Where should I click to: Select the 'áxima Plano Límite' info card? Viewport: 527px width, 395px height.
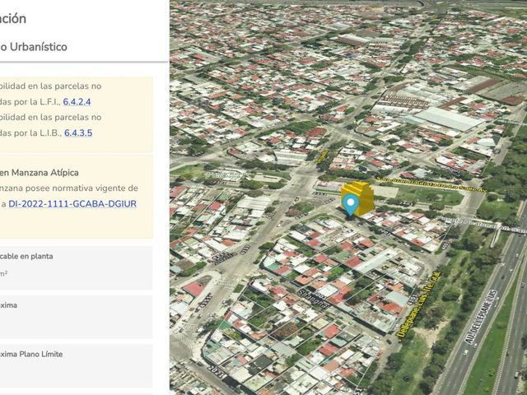click(x=76, y=365)
